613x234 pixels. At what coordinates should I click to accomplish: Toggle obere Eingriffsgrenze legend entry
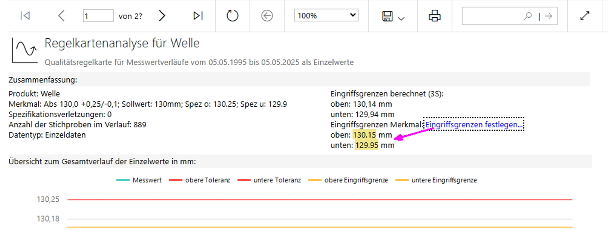click(348, 180)
